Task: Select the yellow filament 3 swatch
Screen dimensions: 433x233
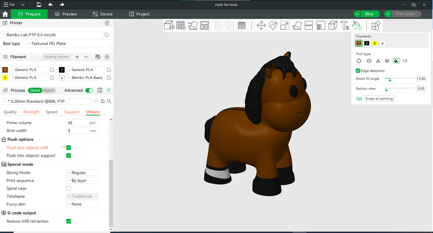Action: (375, 43)
